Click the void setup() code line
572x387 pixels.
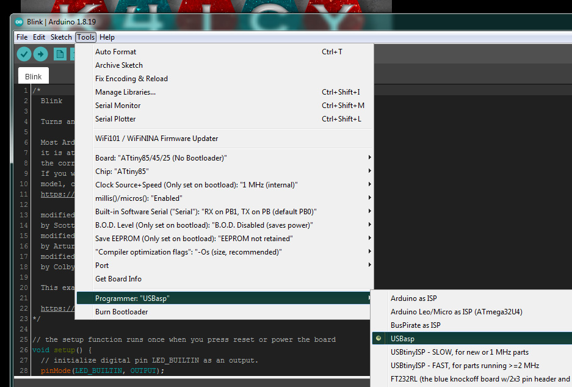click(x=62, y=350)
